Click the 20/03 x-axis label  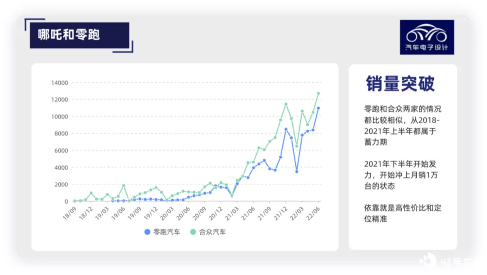pyautogui.click(x=167, y=213)
